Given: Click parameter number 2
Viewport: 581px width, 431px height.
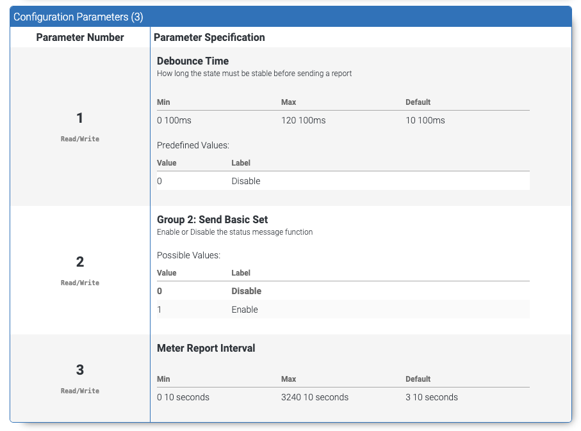Looking at the screenshot, I should [80, 262].
